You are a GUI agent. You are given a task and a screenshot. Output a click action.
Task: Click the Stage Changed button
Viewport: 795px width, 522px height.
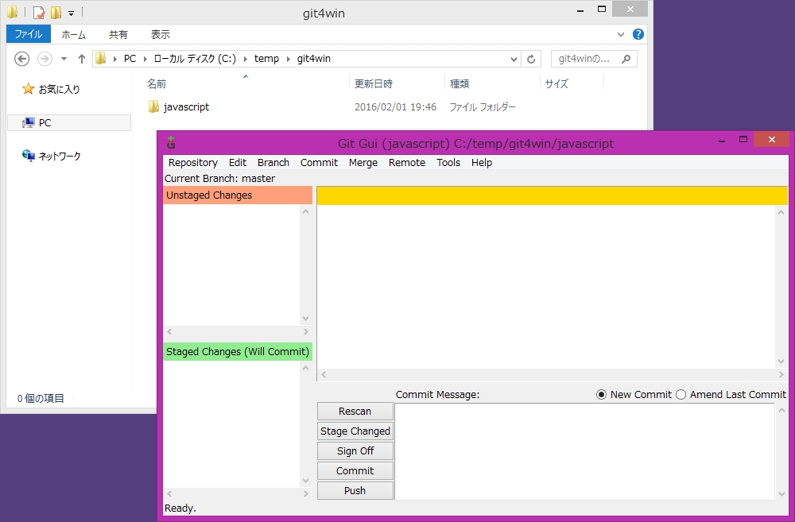coord(355,431)
